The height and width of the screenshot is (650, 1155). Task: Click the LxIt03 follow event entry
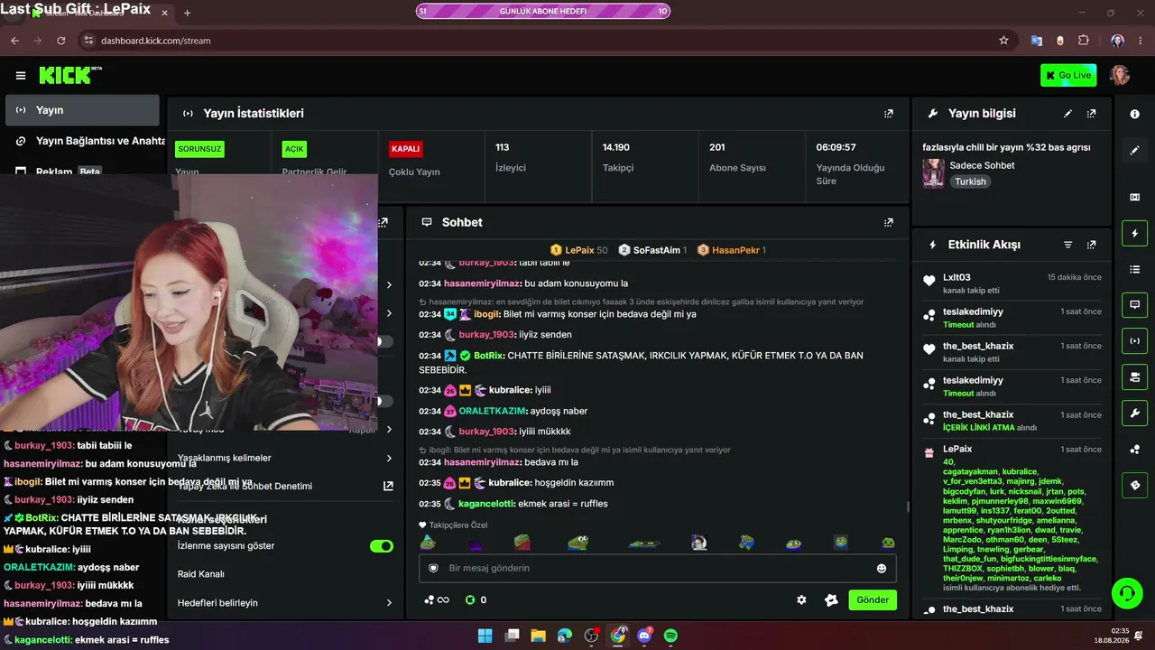tap(1012, 283)
